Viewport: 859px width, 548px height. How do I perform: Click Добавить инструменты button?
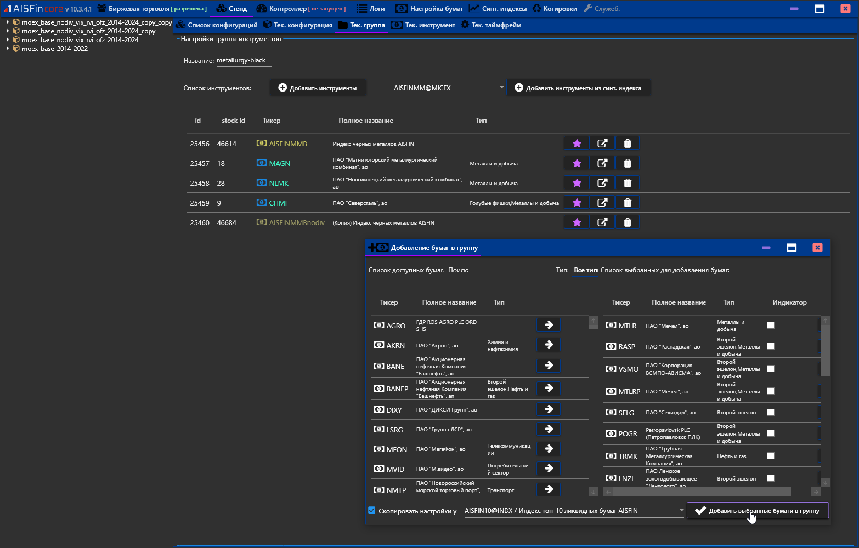[318, 88]
